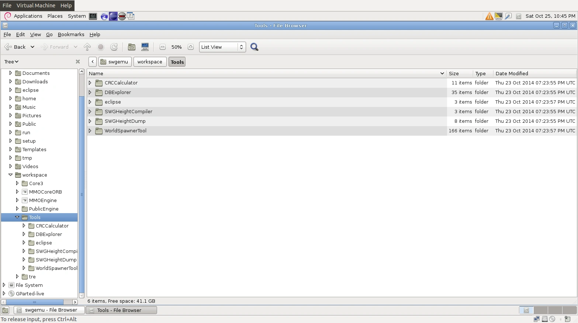Open the Virtual Machine menu
578x323 pixels.
point(36,6)
